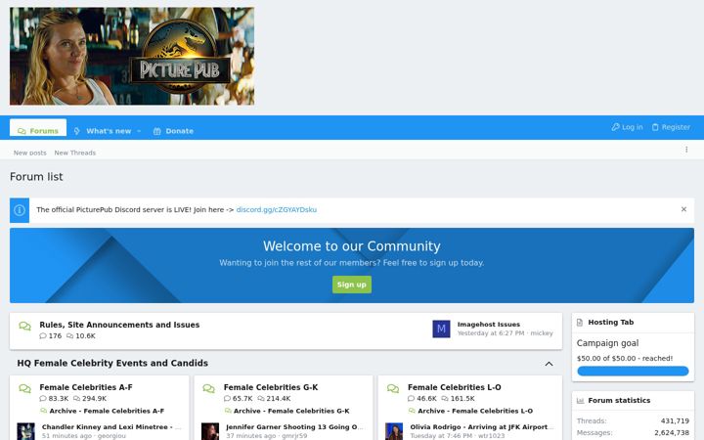Click archive icon beside Archive L-O
This screenshot has width=704, height=440.
click(x=412, y=411)
